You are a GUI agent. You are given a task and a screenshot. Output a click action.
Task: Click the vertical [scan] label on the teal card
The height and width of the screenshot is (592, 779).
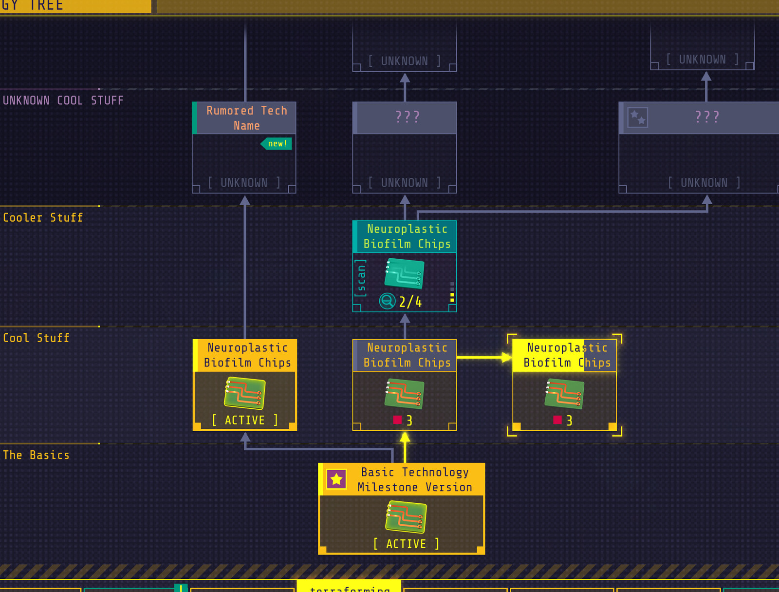click(360, 278)
